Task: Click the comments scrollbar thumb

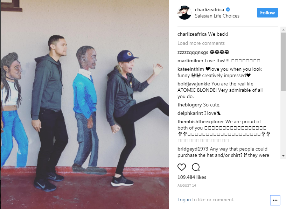Action: (x=283, y=62)
